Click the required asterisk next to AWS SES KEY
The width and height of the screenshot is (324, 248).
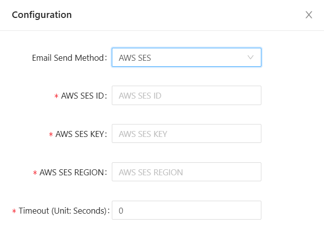tap(51, 135)
